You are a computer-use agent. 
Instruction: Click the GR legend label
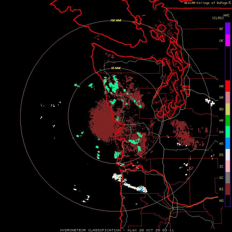[221, 98]
